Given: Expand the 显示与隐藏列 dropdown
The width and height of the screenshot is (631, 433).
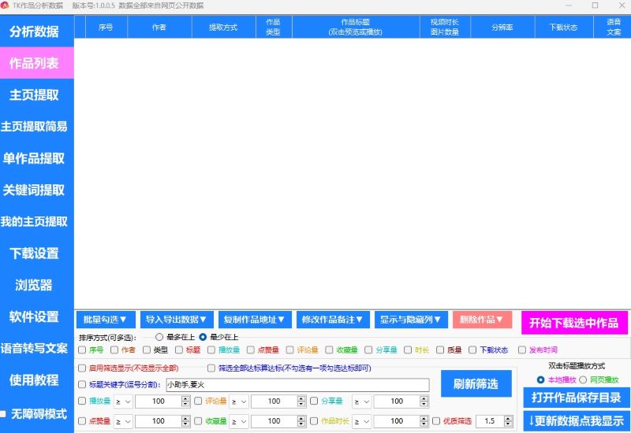Looking at the screenshot, I should pyautogui.click(x=410, y=320).
